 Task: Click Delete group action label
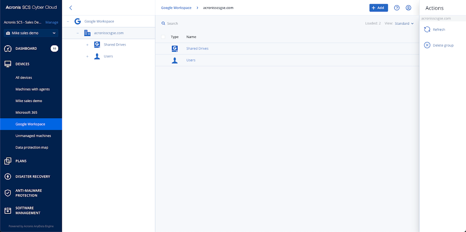tap(443, 45)
